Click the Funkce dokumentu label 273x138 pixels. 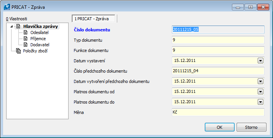click(x=91, y=50)
